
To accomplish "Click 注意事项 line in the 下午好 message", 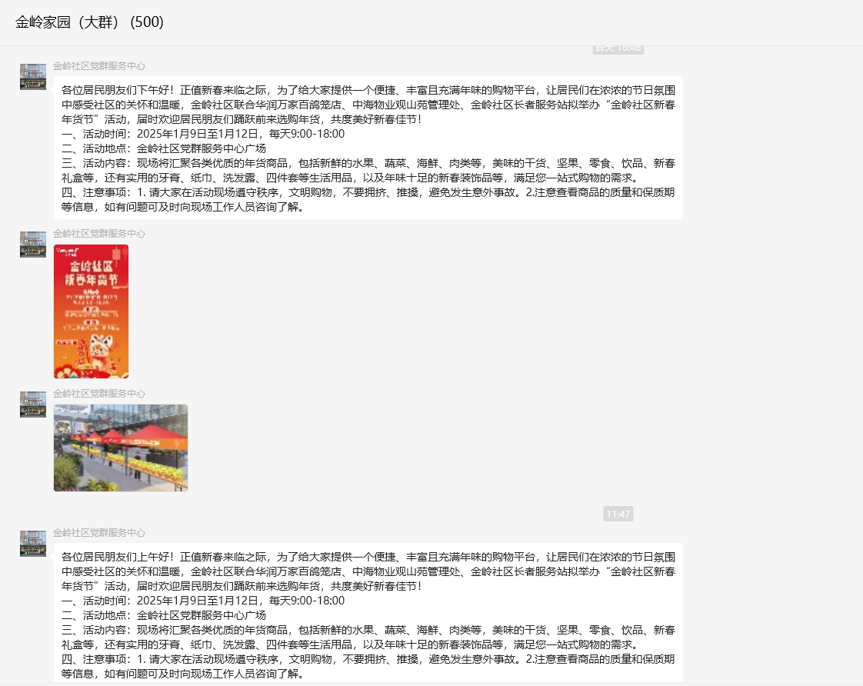I will [x=368, y=192].
